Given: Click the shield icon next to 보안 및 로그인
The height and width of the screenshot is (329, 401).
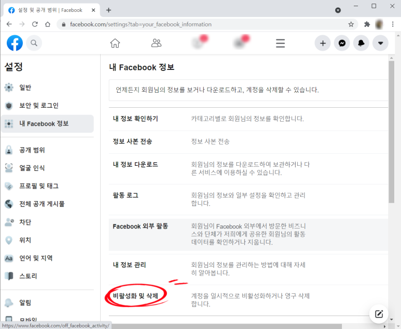Looking at the screenshot, I should tap(9, 106).
